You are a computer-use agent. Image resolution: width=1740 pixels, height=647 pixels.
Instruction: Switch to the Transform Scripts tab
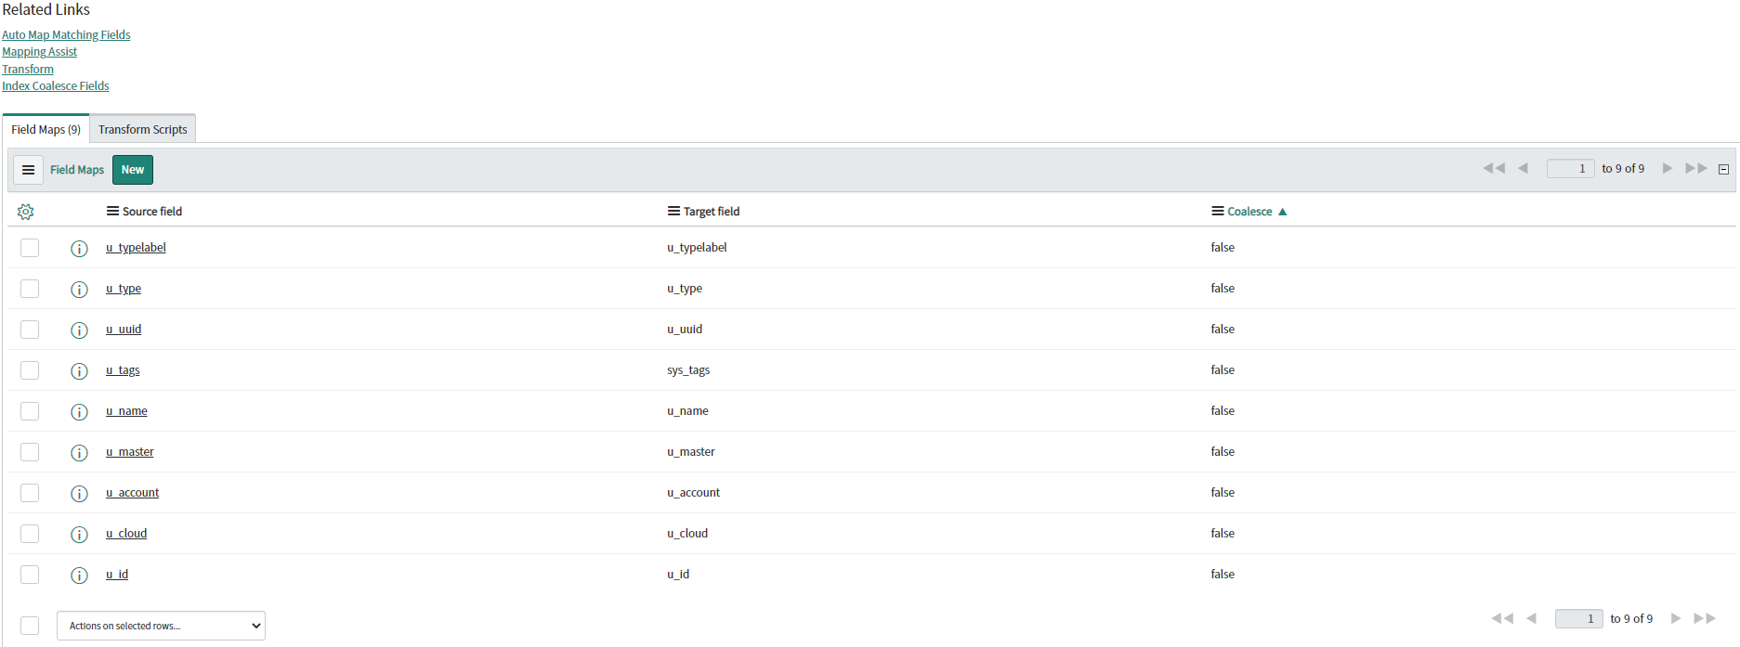point(142,130)
